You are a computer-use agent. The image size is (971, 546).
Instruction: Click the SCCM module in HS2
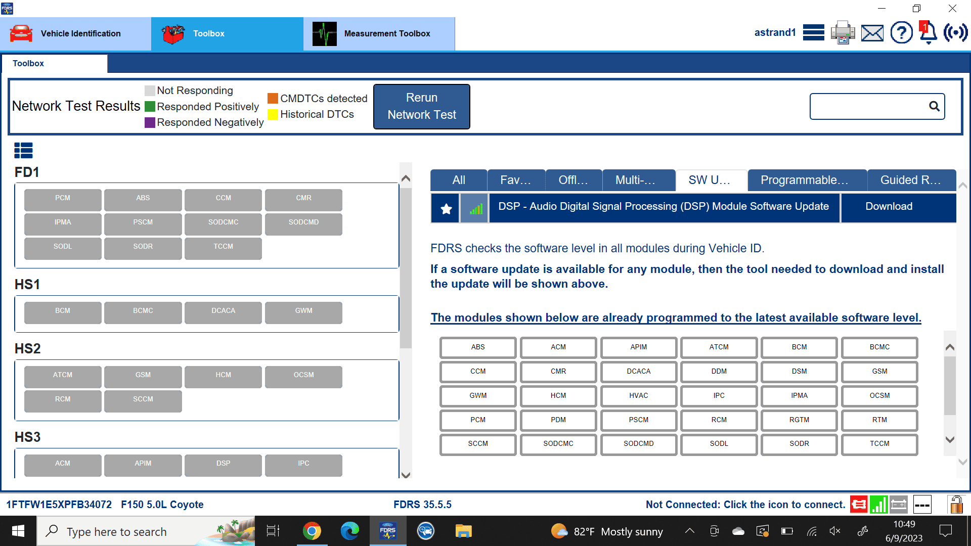[143, 401]
